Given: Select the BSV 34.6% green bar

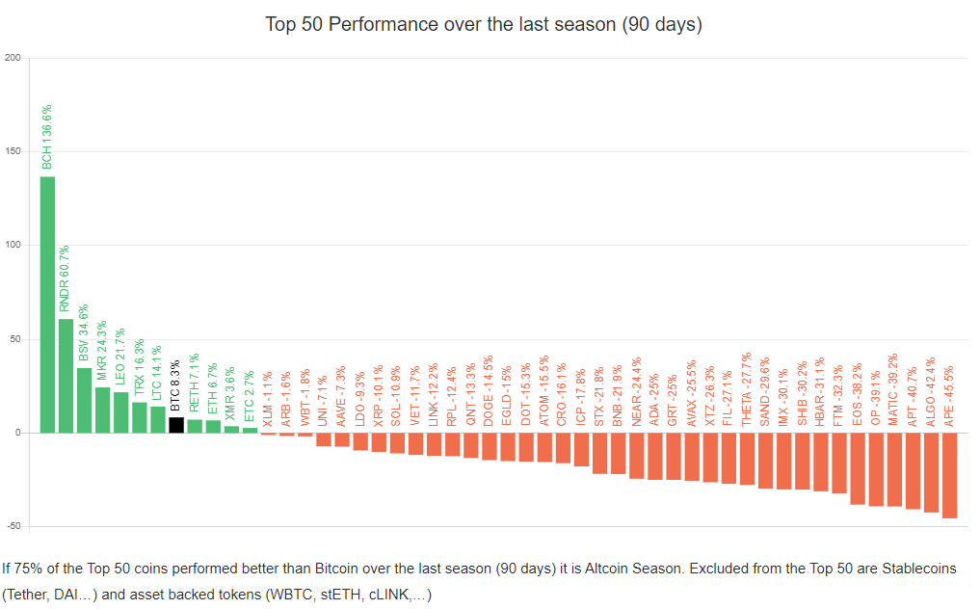Looking at the screenshot, I should pyautogui.click(x=84, y=400).
